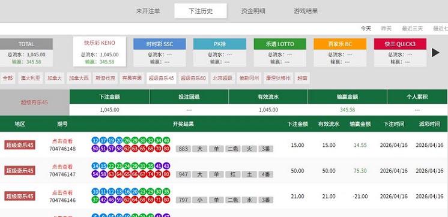This screenshot has height=217, width=448.
Task: Choose the 超级奇乐60 filter
Action: (193, 78)
